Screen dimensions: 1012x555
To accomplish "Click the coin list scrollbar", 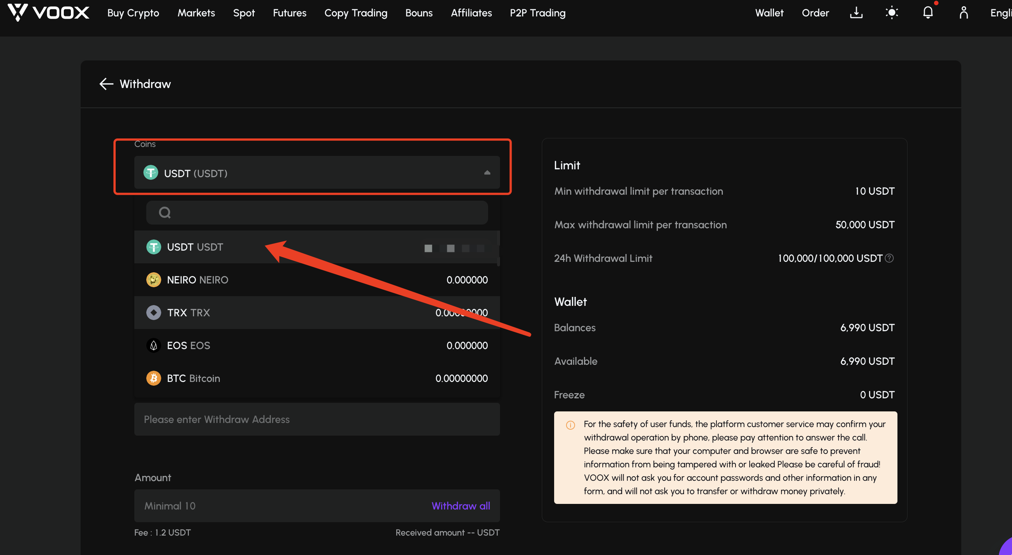I will [498, 249].
